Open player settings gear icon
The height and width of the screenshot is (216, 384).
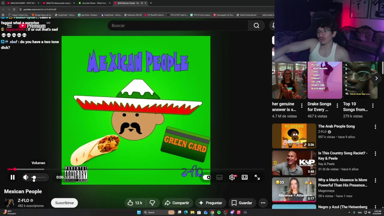[232, 177]
